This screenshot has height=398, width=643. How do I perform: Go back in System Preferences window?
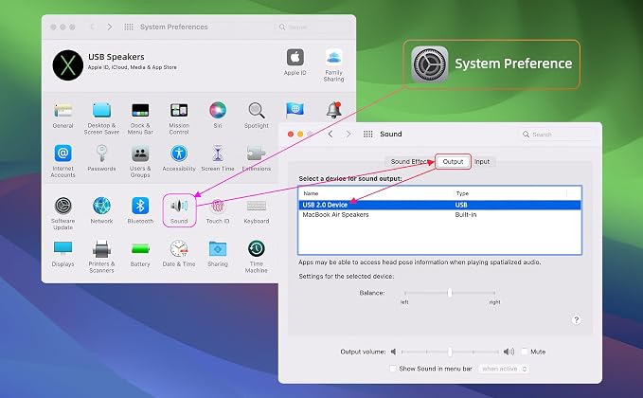tap(93, 27)
